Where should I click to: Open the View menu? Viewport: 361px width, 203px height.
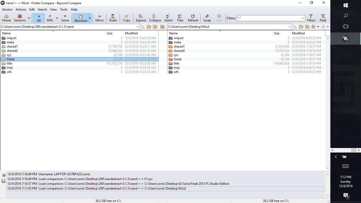coord(54,10)
